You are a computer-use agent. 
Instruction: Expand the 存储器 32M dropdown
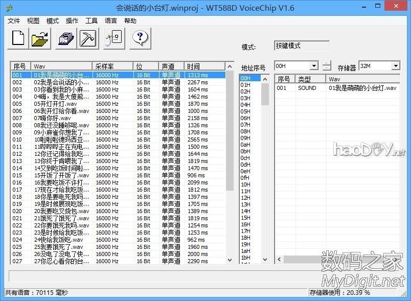(395, 66)
